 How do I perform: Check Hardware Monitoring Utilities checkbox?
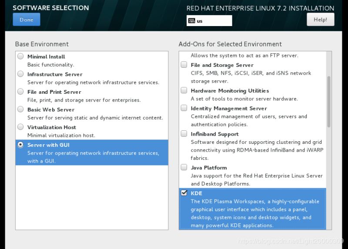pyautogui.click(x=184, y=90)
